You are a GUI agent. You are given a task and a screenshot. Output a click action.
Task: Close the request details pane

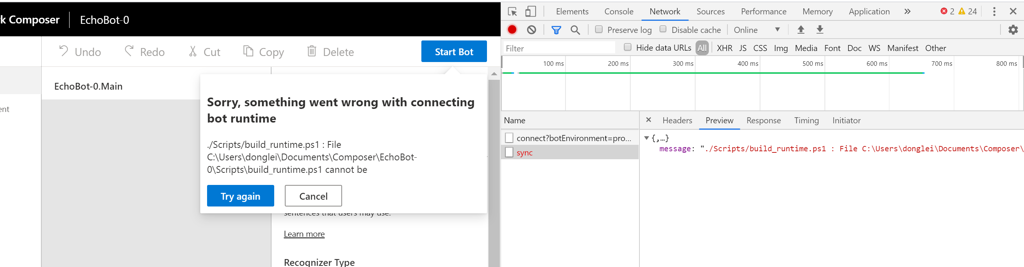(649, 120)
